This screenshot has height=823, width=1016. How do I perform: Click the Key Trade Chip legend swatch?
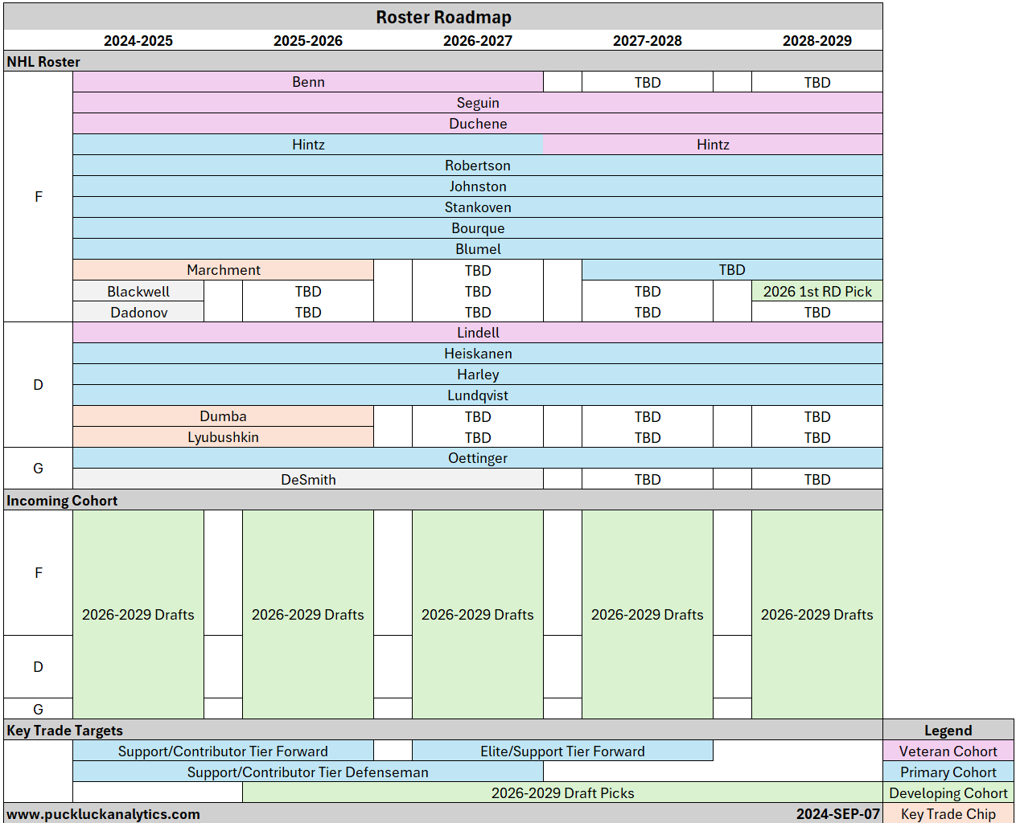click(x=948, y=813)
